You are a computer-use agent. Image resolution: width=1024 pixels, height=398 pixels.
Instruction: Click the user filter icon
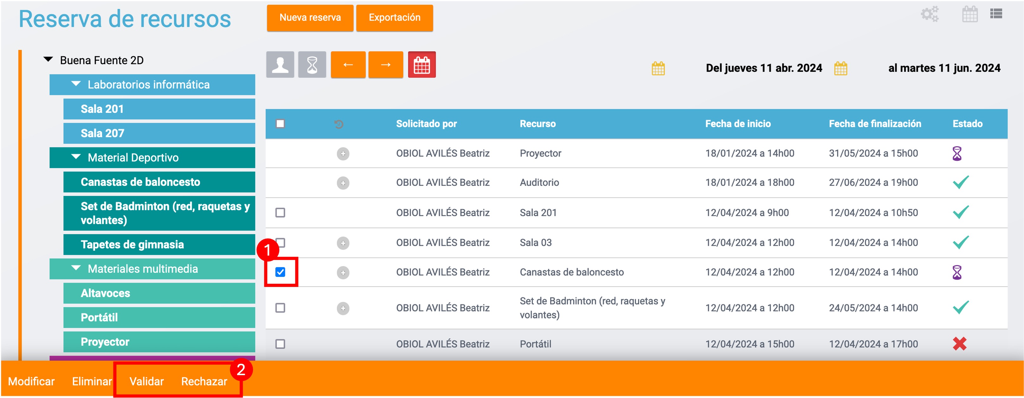pyautogui.click(x=280, y=64)
